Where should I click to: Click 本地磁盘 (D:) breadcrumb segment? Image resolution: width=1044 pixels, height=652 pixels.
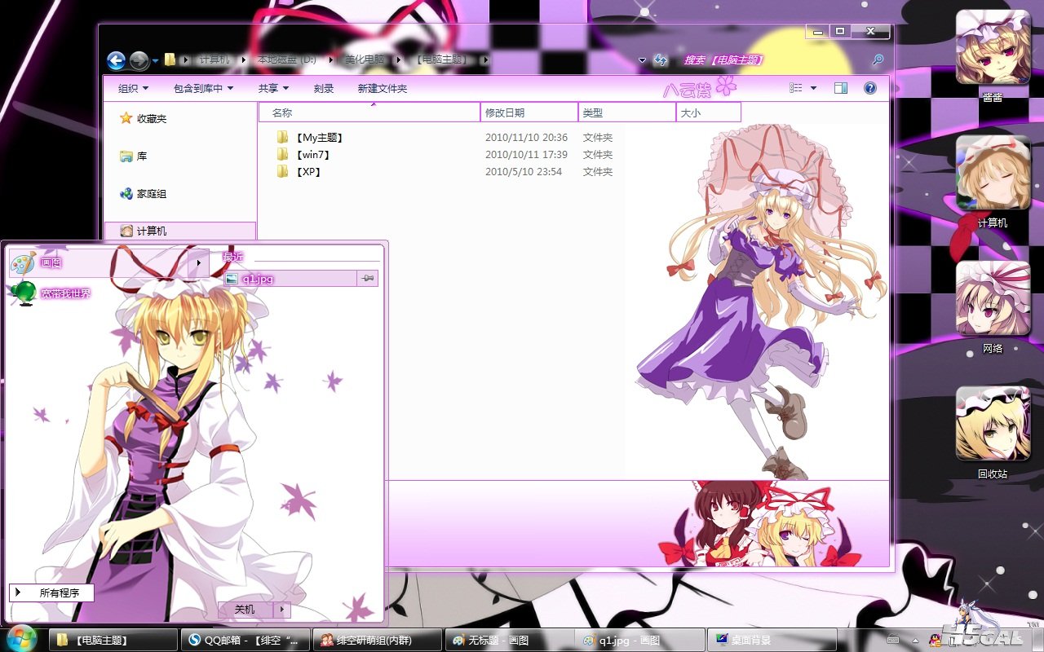(x=287, y=60)
